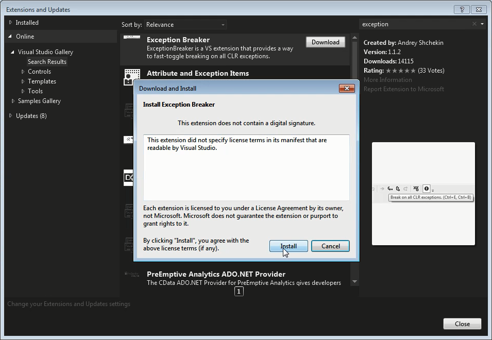This screenshot has width=492, height=340.
Task: Click the Exception Breaker preview screenshot
Action: (x=423, y=194)
